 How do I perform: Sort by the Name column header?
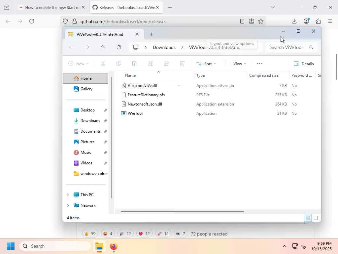pyautogui.click(x=154, y=75)
